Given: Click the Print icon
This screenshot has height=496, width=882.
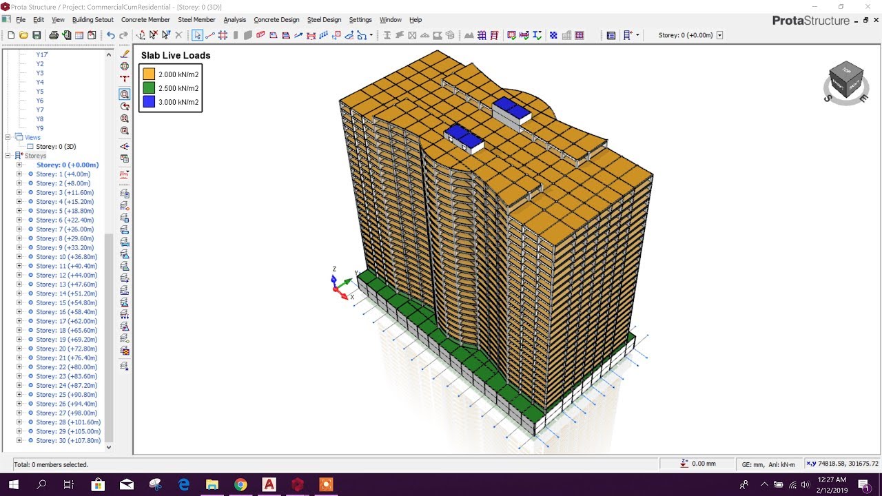Looking at the screenshot, I should coord(53,34).
